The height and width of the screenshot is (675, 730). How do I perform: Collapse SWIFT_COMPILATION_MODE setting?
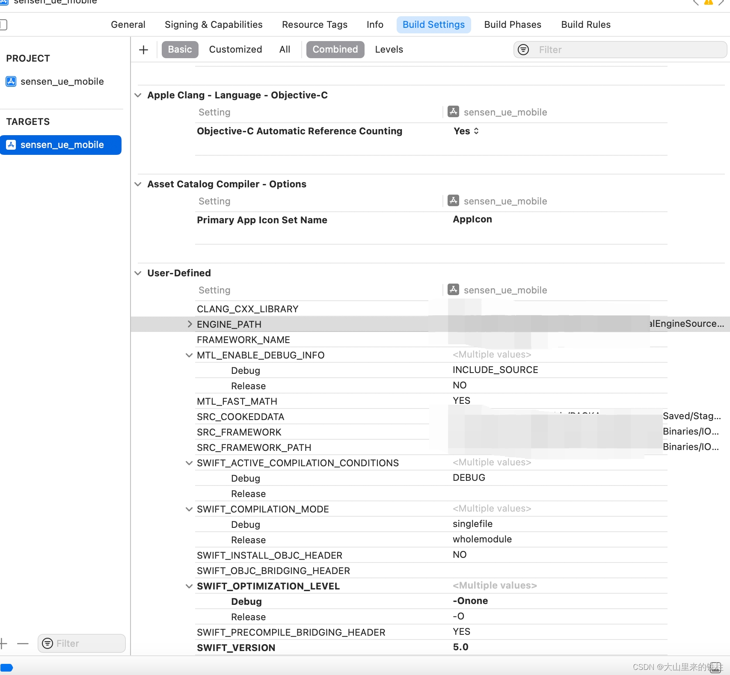point(189,509)
